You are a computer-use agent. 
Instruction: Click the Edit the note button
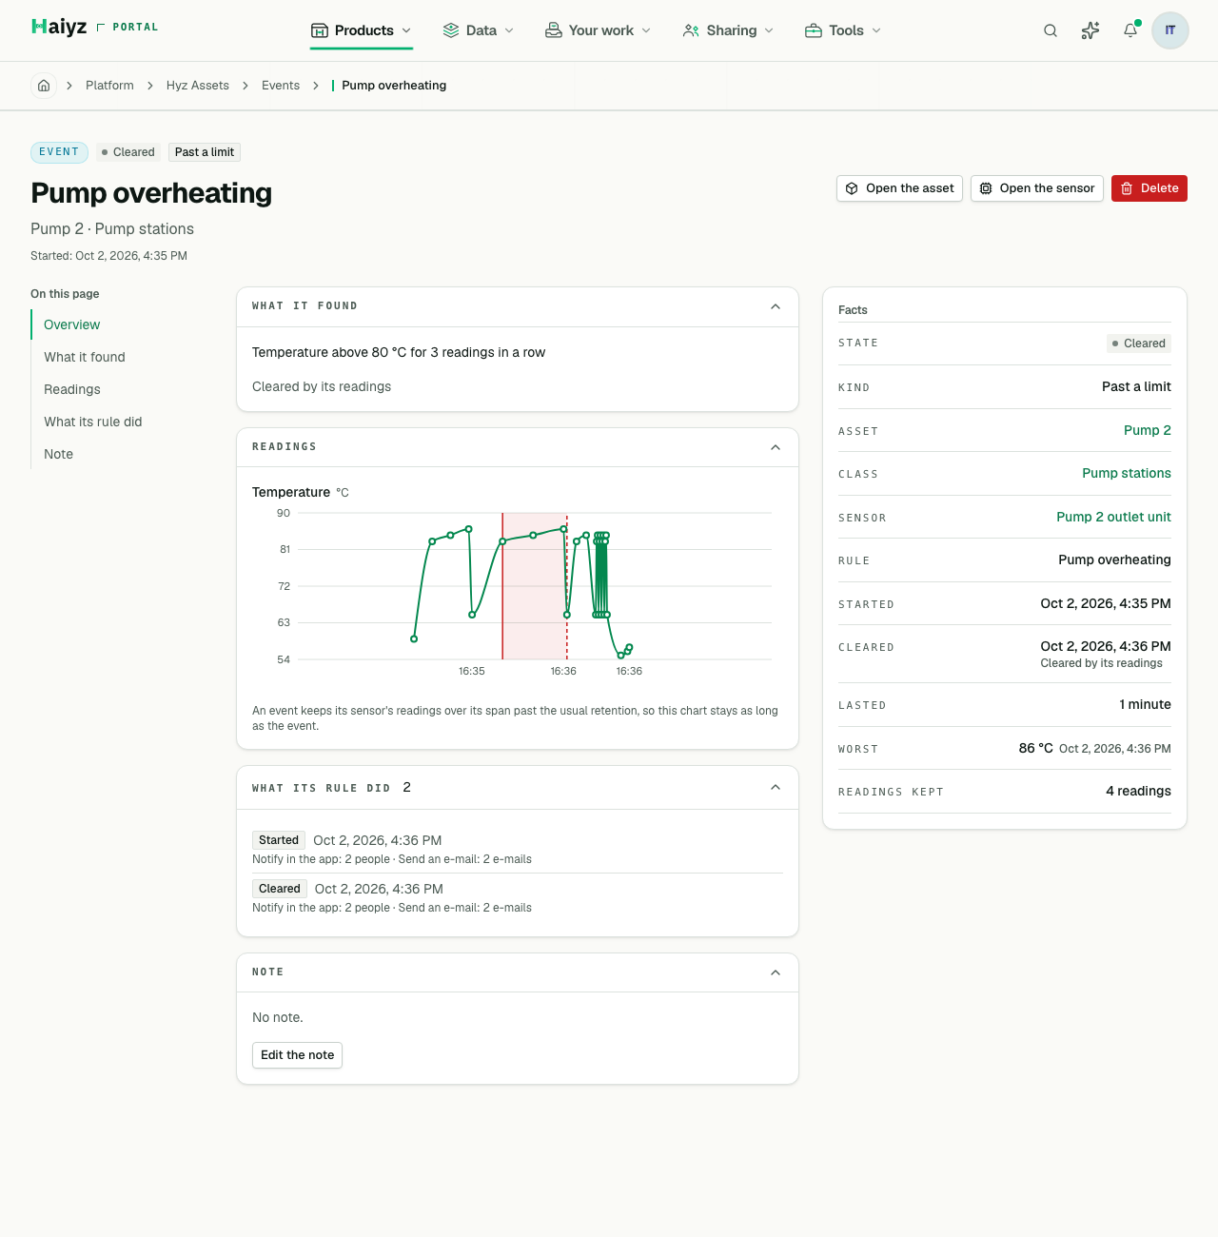point(297,1055)
